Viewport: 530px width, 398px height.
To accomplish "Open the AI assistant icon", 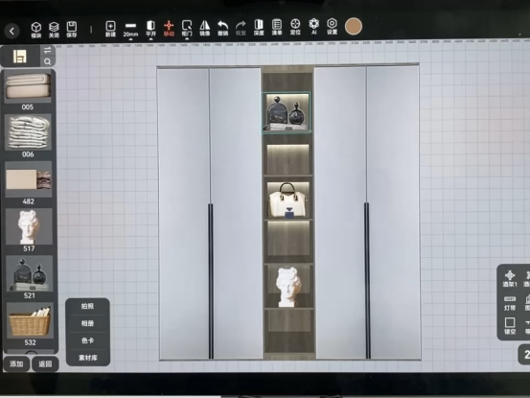I will (x=313, y=27).
